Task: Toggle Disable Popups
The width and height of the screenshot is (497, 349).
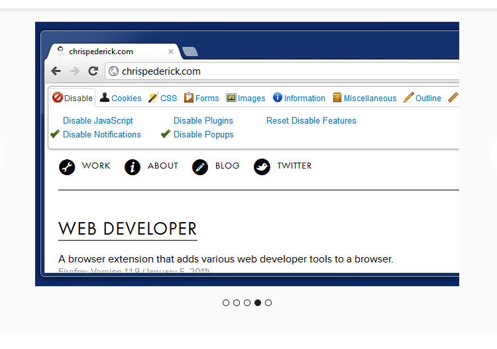Action: [203, 134]
